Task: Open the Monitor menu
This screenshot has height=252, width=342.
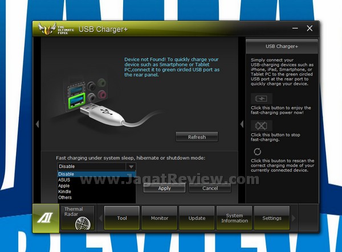Action: coord(160,218)
